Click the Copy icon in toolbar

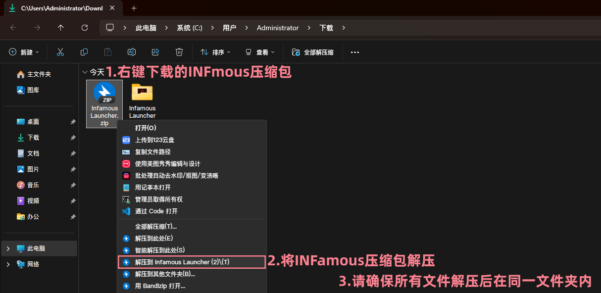click(x=84, y=52)
